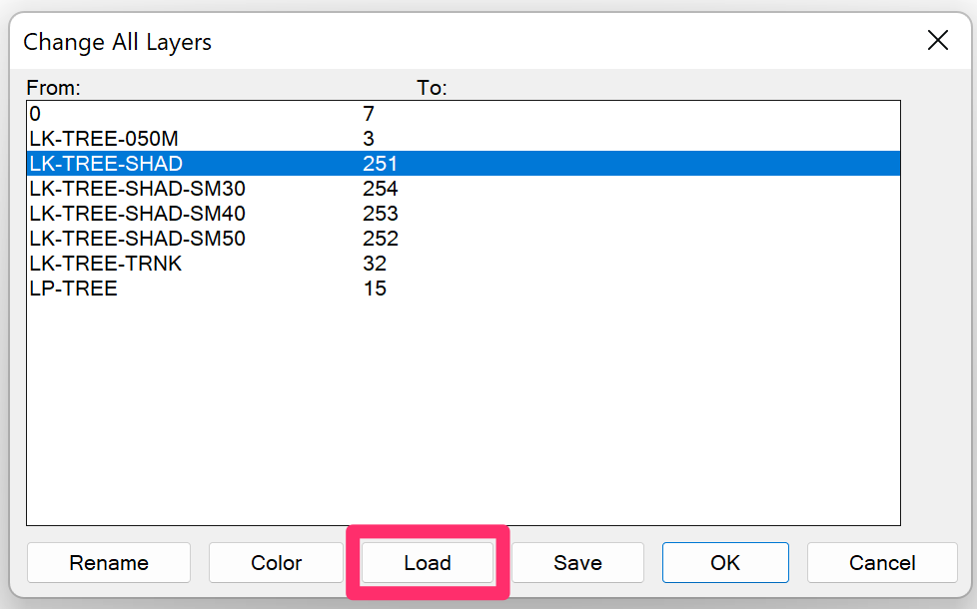Load a saved layer mapping
This screenshot has height=609, width=977.
[x=428, y=562]
